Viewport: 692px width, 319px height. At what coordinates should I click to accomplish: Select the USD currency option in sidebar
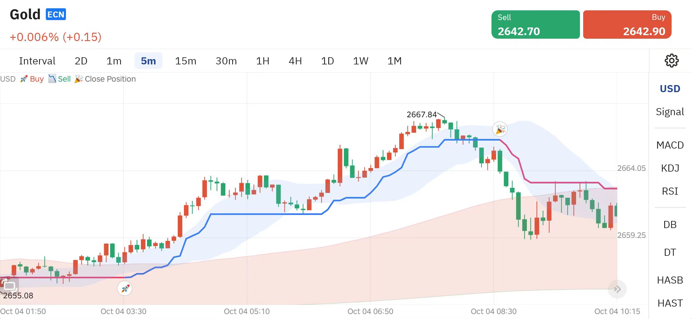[x=670, y=89]
